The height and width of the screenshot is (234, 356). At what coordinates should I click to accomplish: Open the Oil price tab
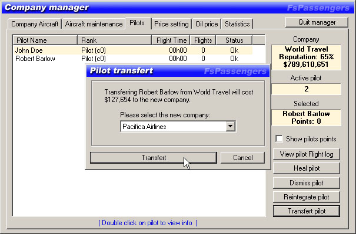pos(207,24)
